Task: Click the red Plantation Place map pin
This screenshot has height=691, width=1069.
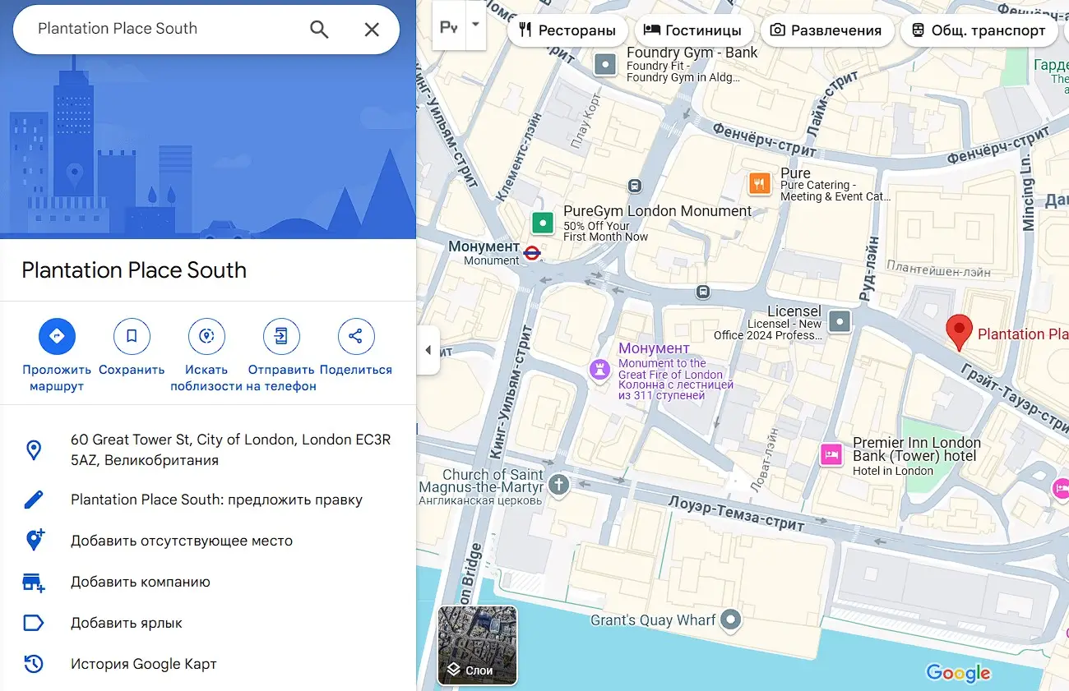Action: pyautogui.click(x=958, y=331)
